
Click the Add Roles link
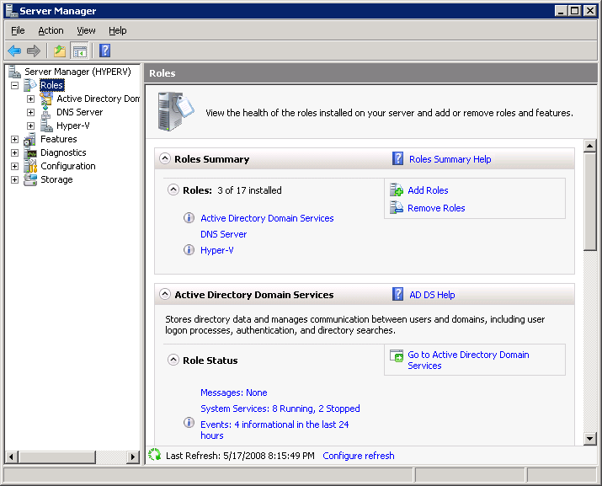(428, 190)
